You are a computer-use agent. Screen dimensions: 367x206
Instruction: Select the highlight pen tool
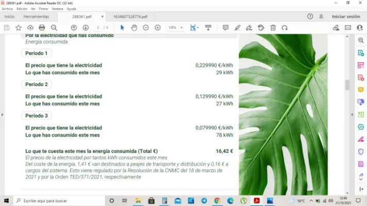point(237,28)
